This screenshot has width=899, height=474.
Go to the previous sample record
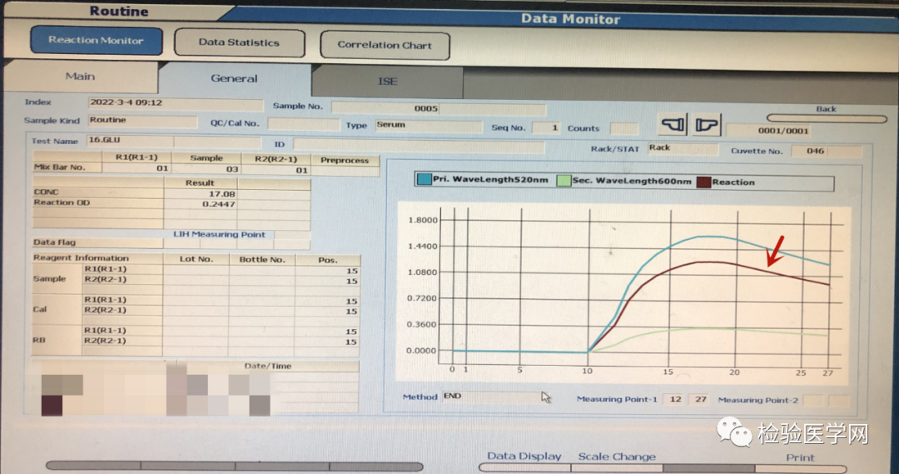coord(673,126)
